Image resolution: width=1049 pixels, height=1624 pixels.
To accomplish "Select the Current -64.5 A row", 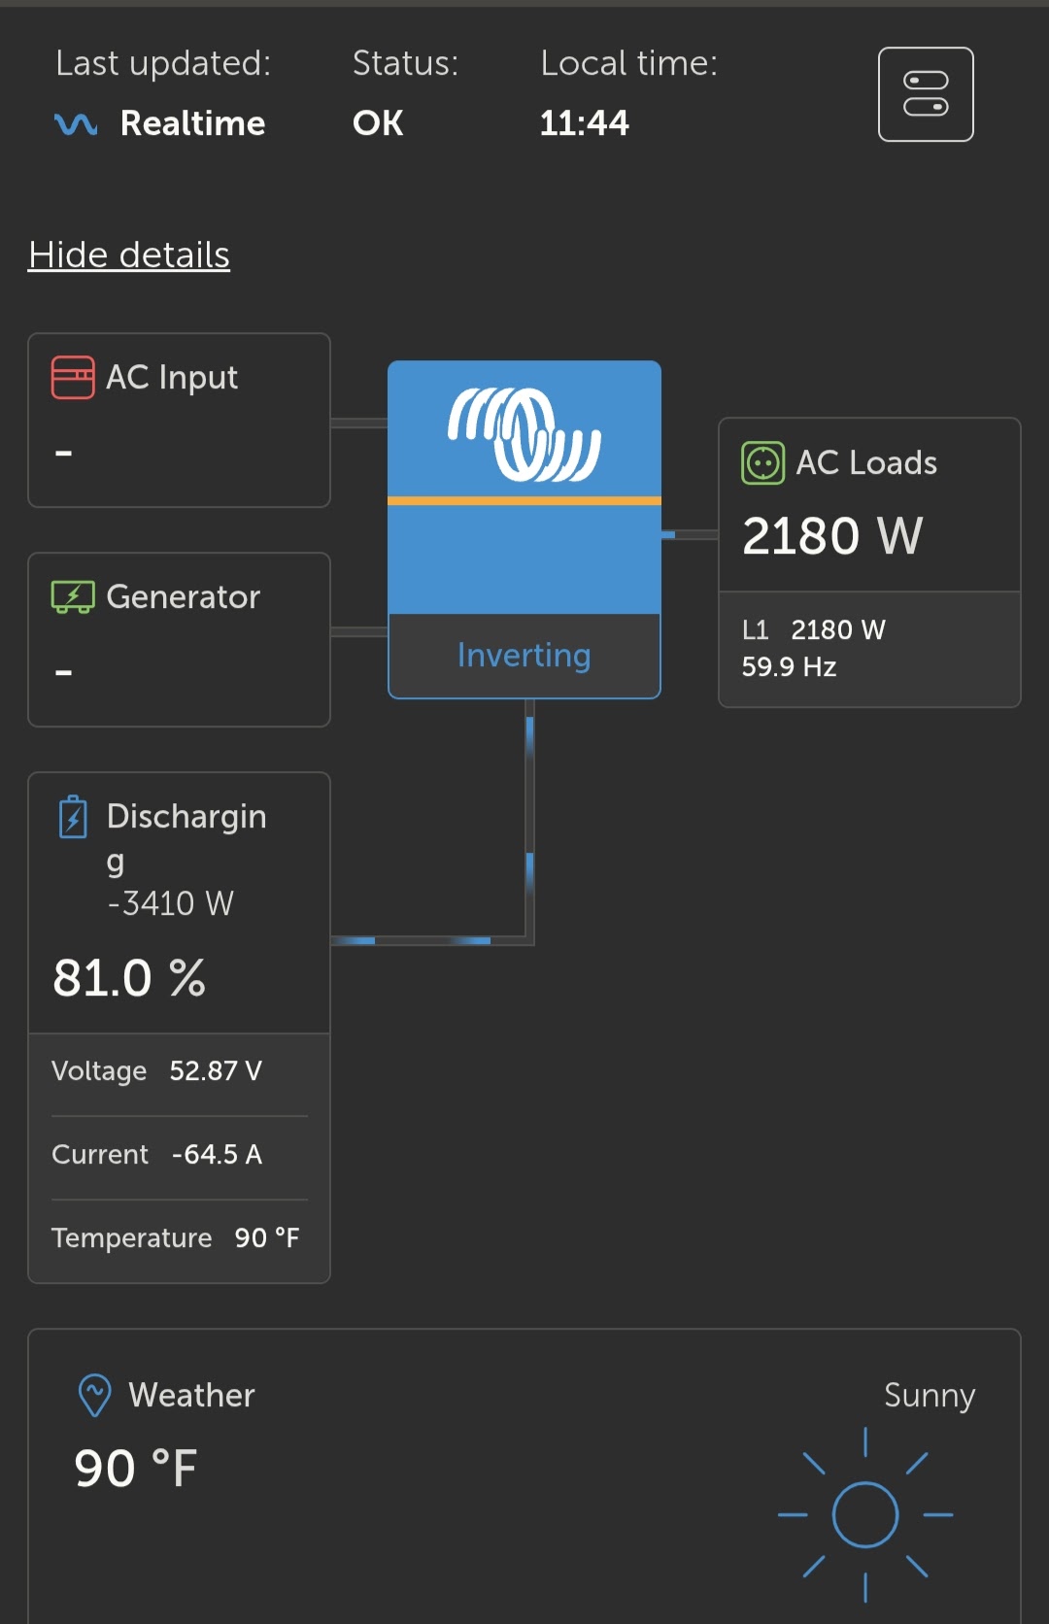I will coord(180,1155).
